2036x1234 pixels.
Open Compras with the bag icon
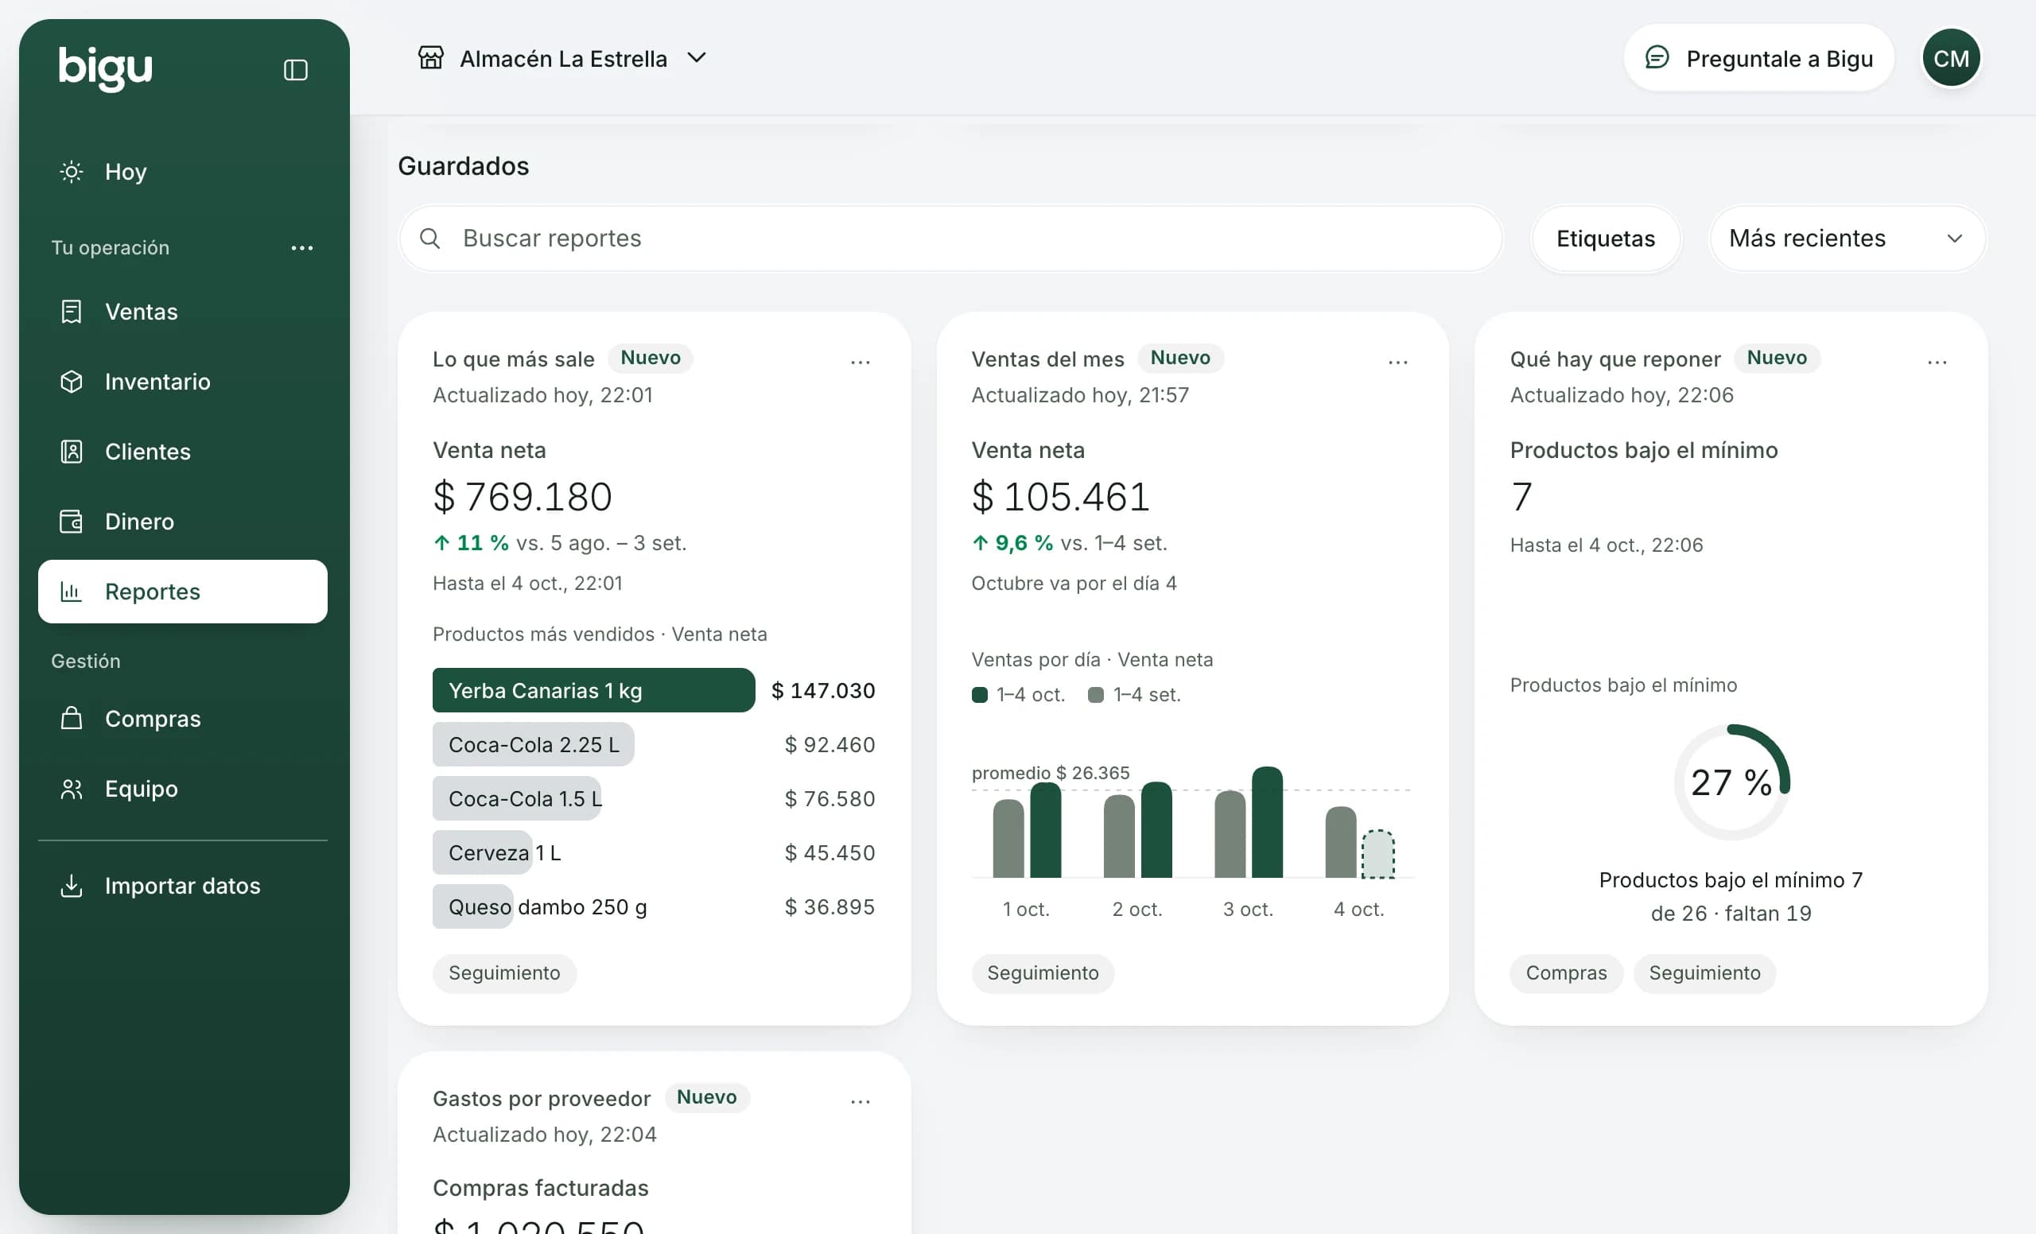click(183, 719)
